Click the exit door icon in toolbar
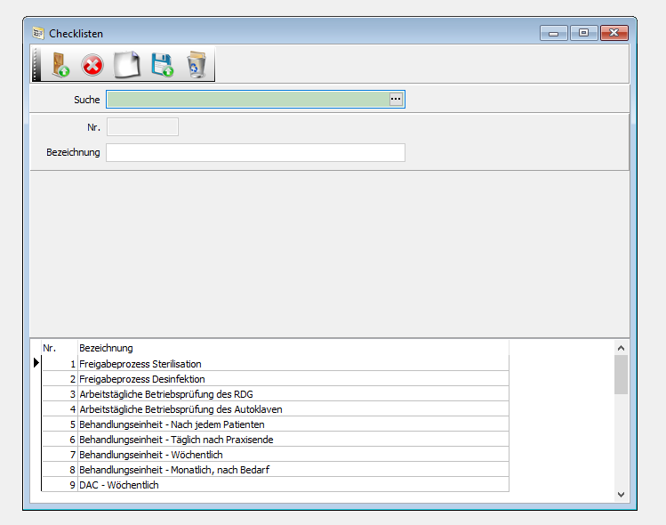This screenshot has width=666, height=525. [59, 65]
